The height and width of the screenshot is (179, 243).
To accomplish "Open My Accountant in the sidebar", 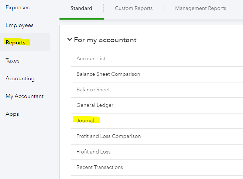I will [x=24, y=96].
